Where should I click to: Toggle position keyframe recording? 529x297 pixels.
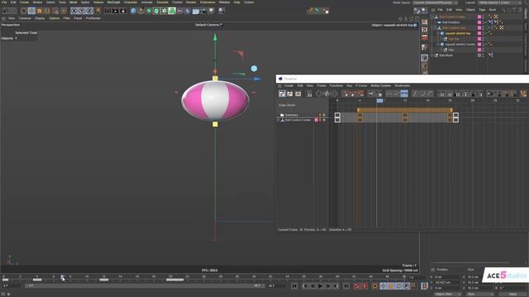[x=384, y=286]
